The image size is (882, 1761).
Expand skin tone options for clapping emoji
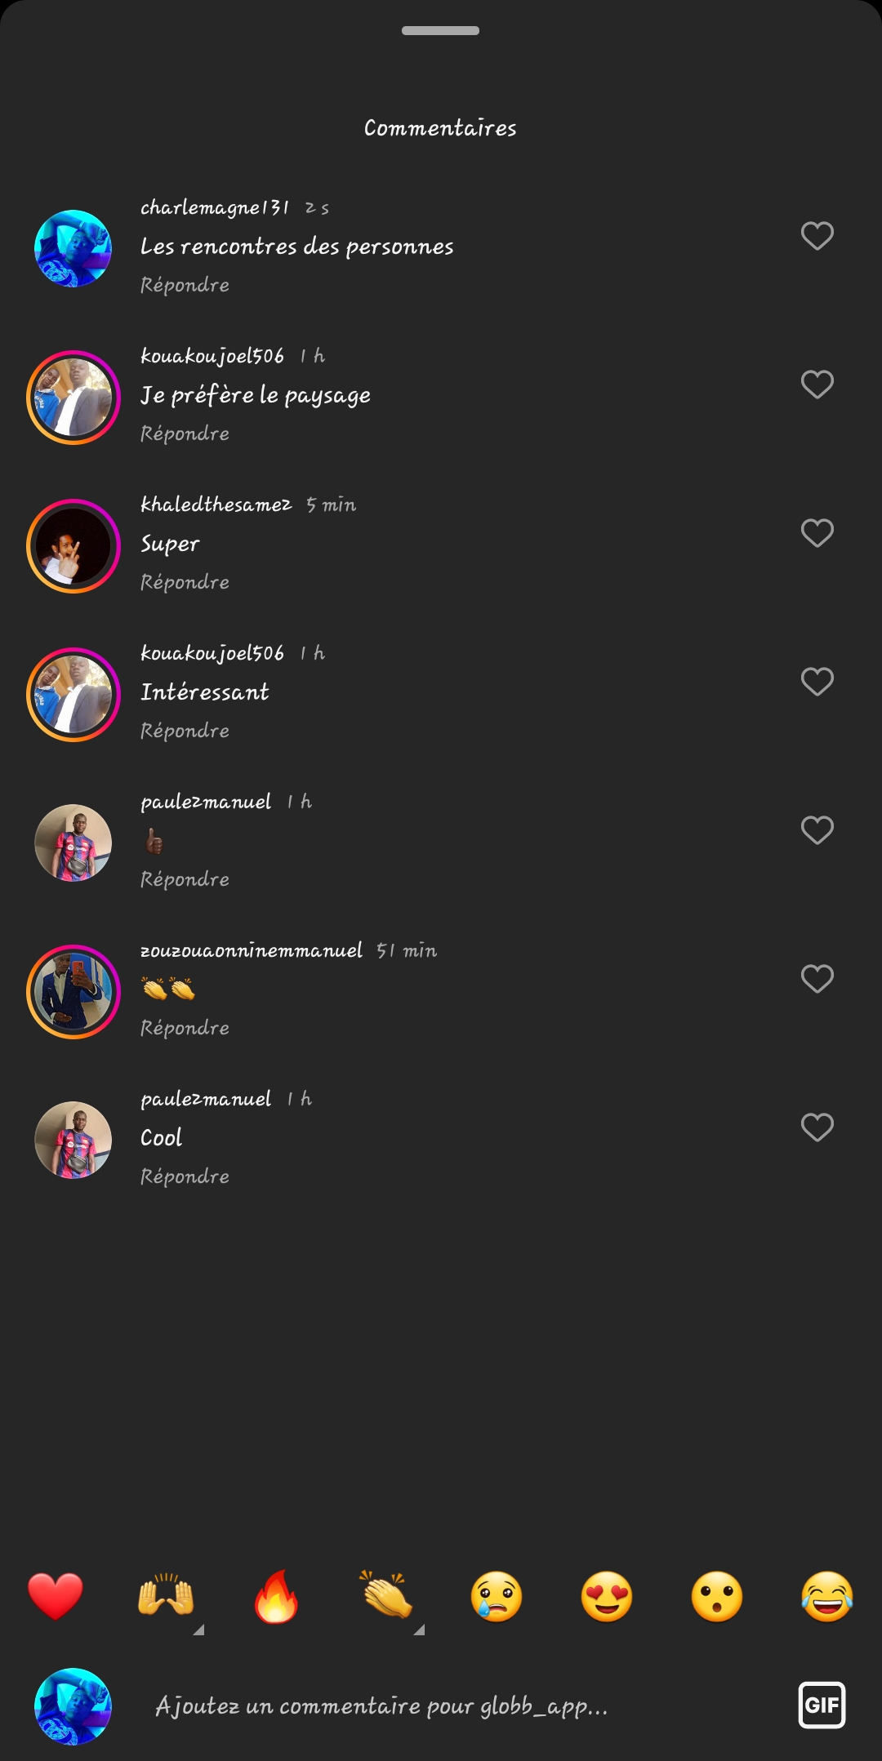click(419, 1630)
